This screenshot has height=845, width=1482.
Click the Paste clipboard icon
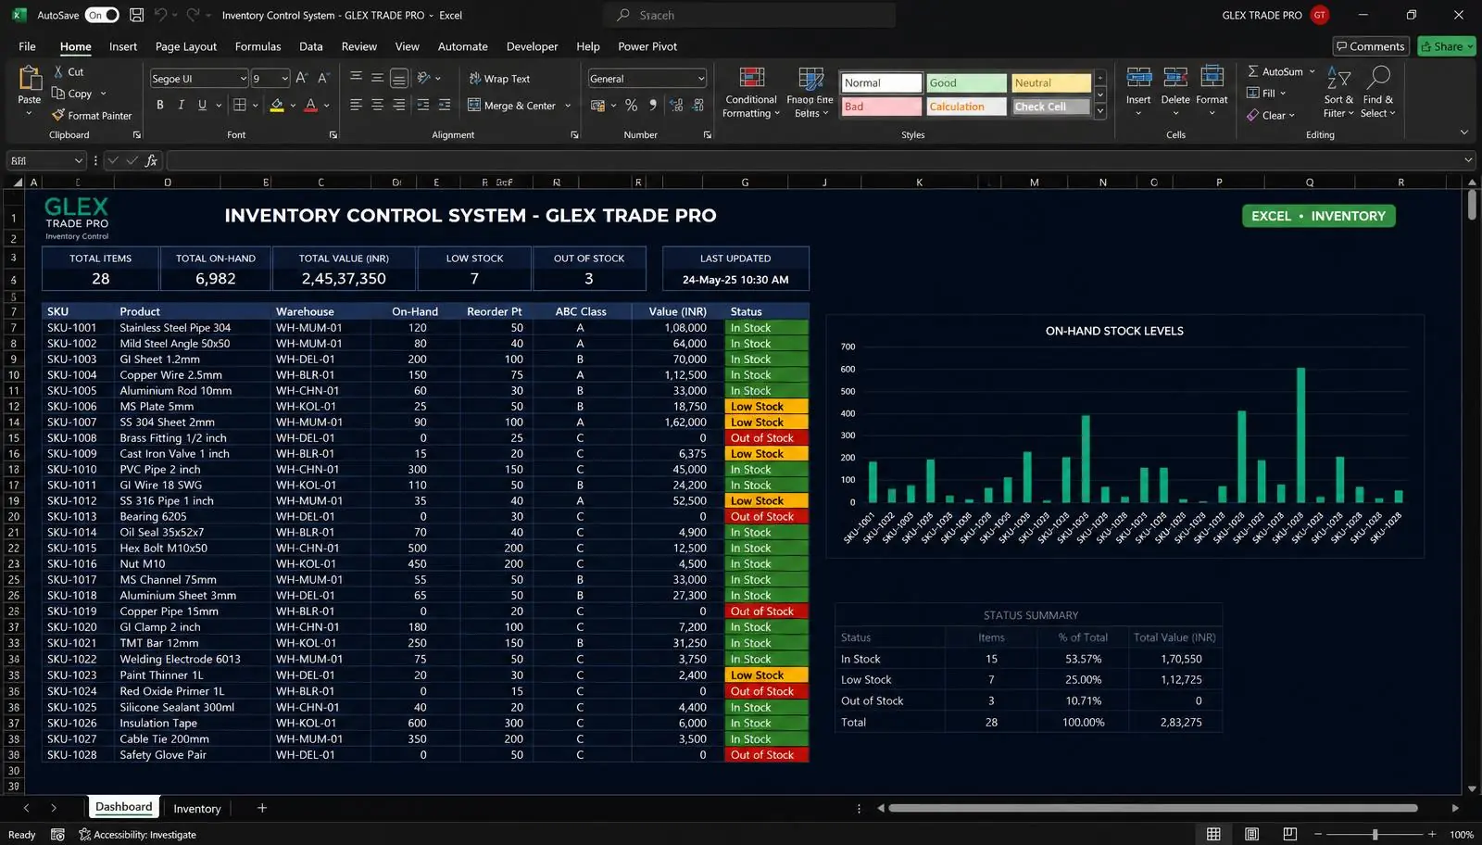point(30,79)
